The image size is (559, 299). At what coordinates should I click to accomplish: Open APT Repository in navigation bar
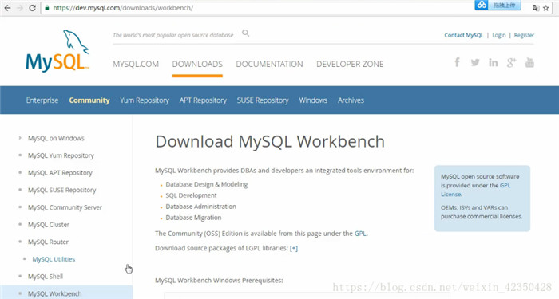203,100
